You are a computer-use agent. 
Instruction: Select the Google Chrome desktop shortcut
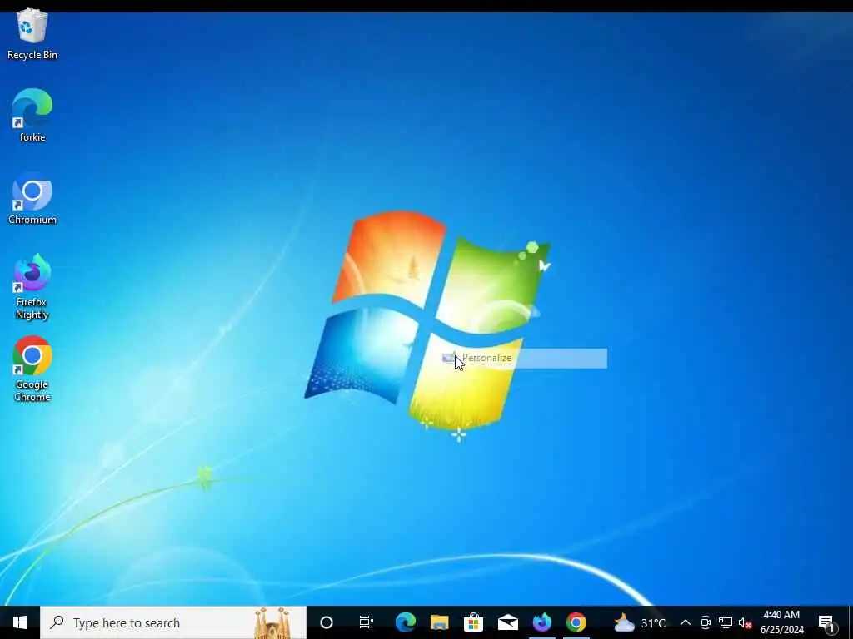(32, 369)
